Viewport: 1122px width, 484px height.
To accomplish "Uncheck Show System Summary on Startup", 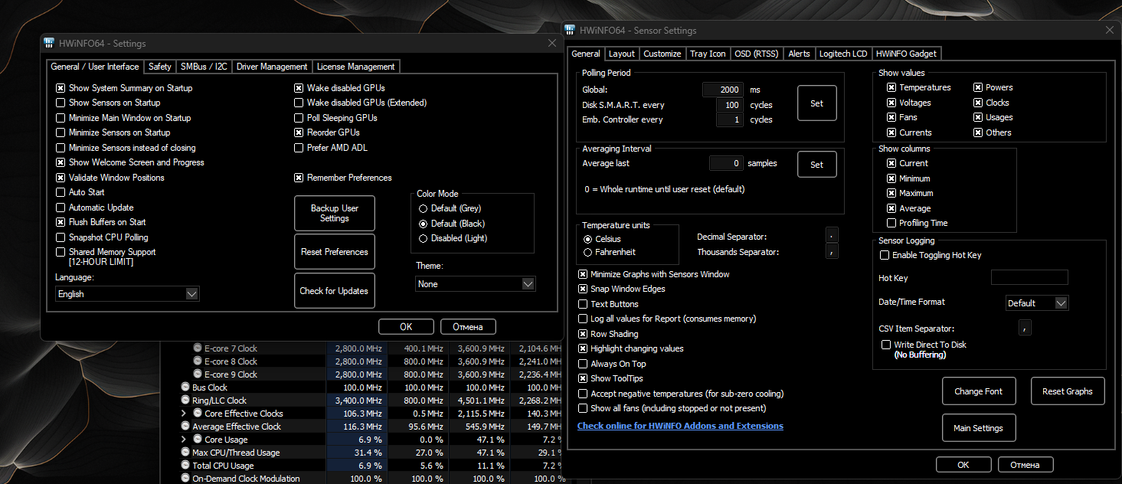I will coord(61,88).
